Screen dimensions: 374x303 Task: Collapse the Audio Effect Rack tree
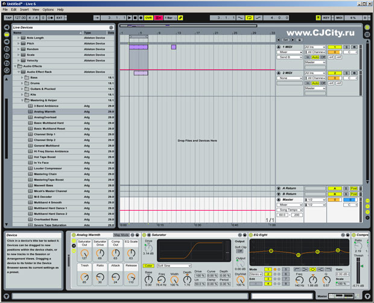pyautogui.click(x=18, y=72)
